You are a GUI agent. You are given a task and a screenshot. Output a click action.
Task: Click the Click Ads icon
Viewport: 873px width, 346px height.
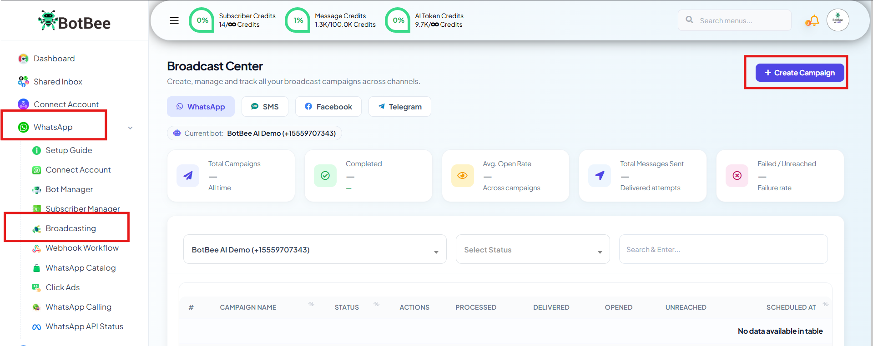[x=36, y=287]
